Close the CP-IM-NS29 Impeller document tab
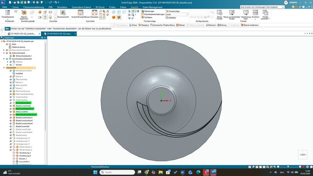313x176 pixels. [x=75, y=34]
